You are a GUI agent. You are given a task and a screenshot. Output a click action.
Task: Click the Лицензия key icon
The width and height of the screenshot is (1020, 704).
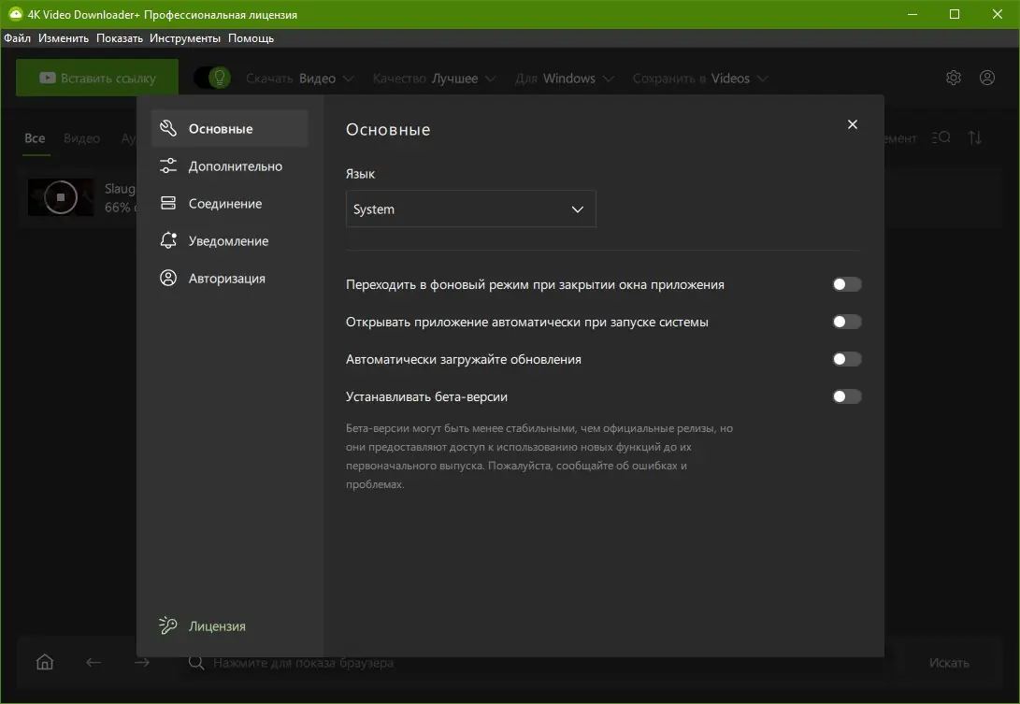click(x=168, y=625)
